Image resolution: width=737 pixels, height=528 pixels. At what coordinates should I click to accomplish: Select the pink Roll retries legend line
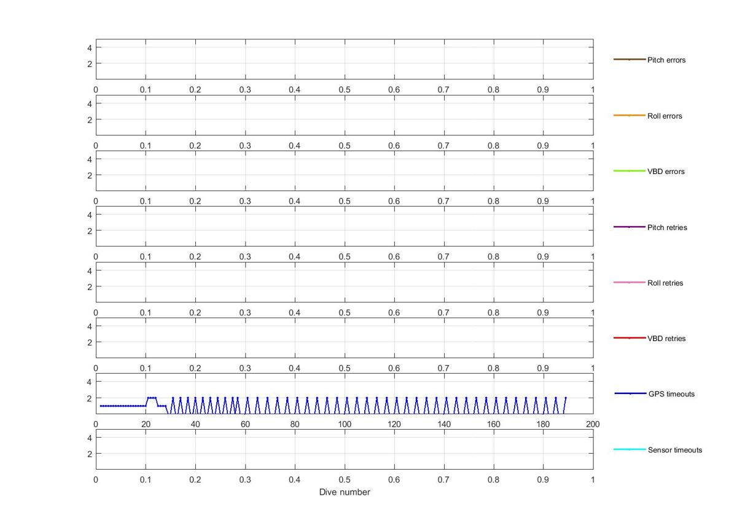click(630, 283)
